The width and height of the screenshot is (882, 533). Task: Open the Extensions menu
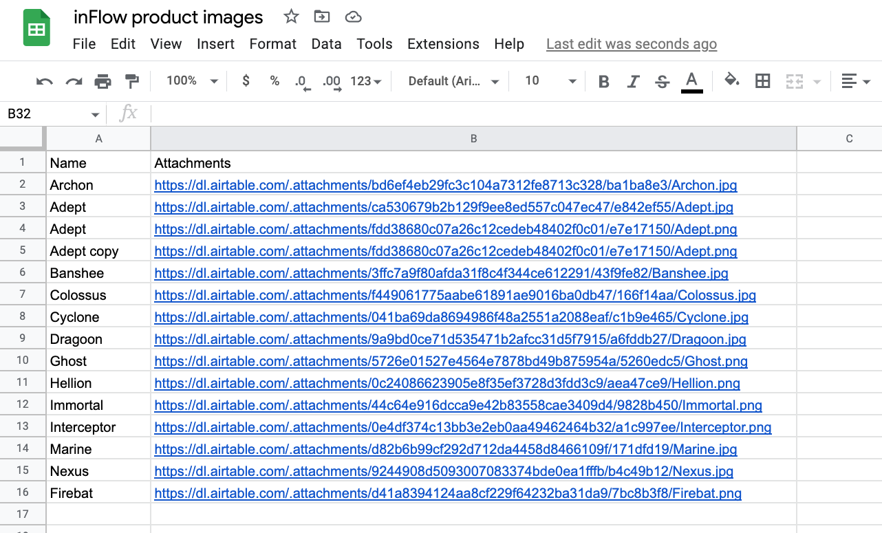point(443,44)
